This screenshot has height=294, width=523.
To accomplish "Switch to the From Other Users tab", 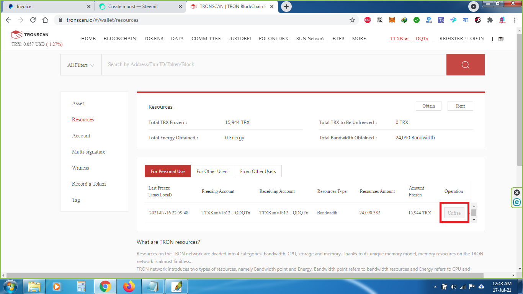I will pos(258,171).
